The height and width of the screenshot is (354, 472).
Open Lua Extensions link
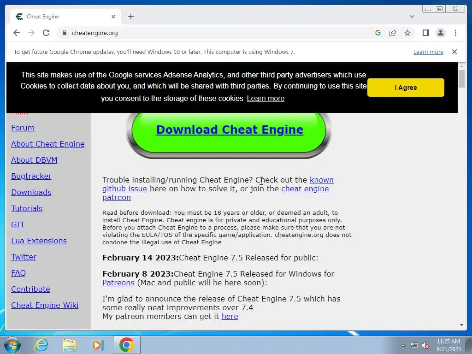pos(39,241)
